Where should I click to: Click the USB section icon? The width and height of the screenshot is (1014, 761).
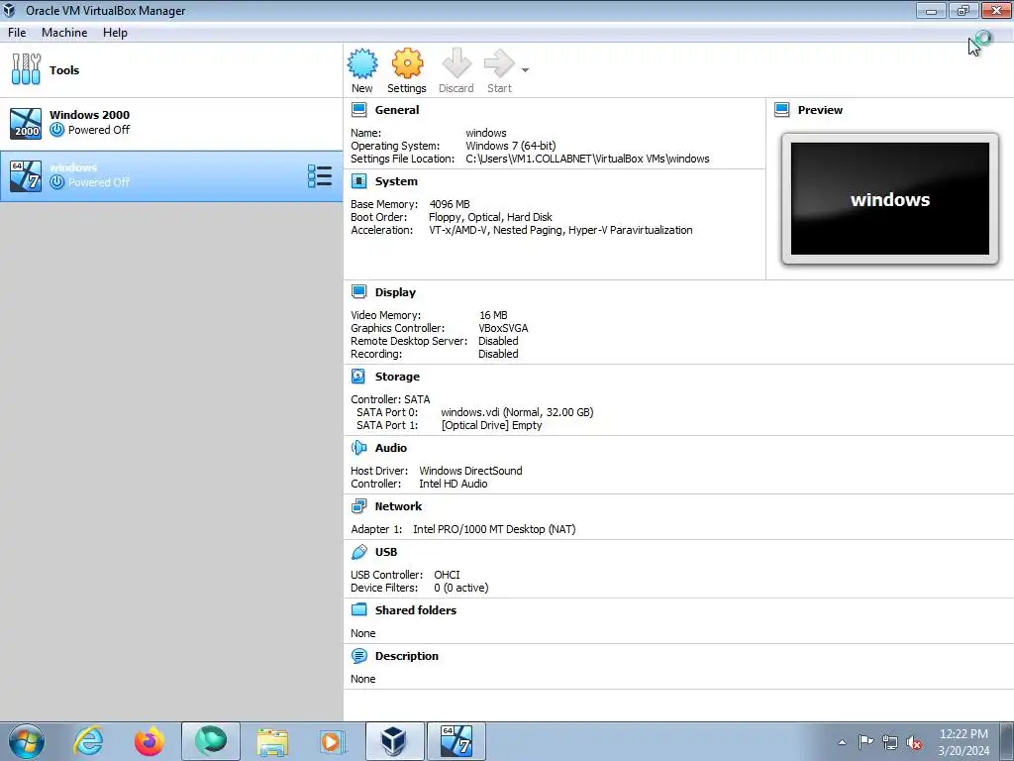click(358, 551)
